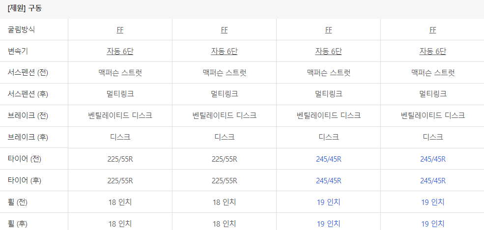
Task: Click 멀티링크 in the second column
Action: click(225, 94)
